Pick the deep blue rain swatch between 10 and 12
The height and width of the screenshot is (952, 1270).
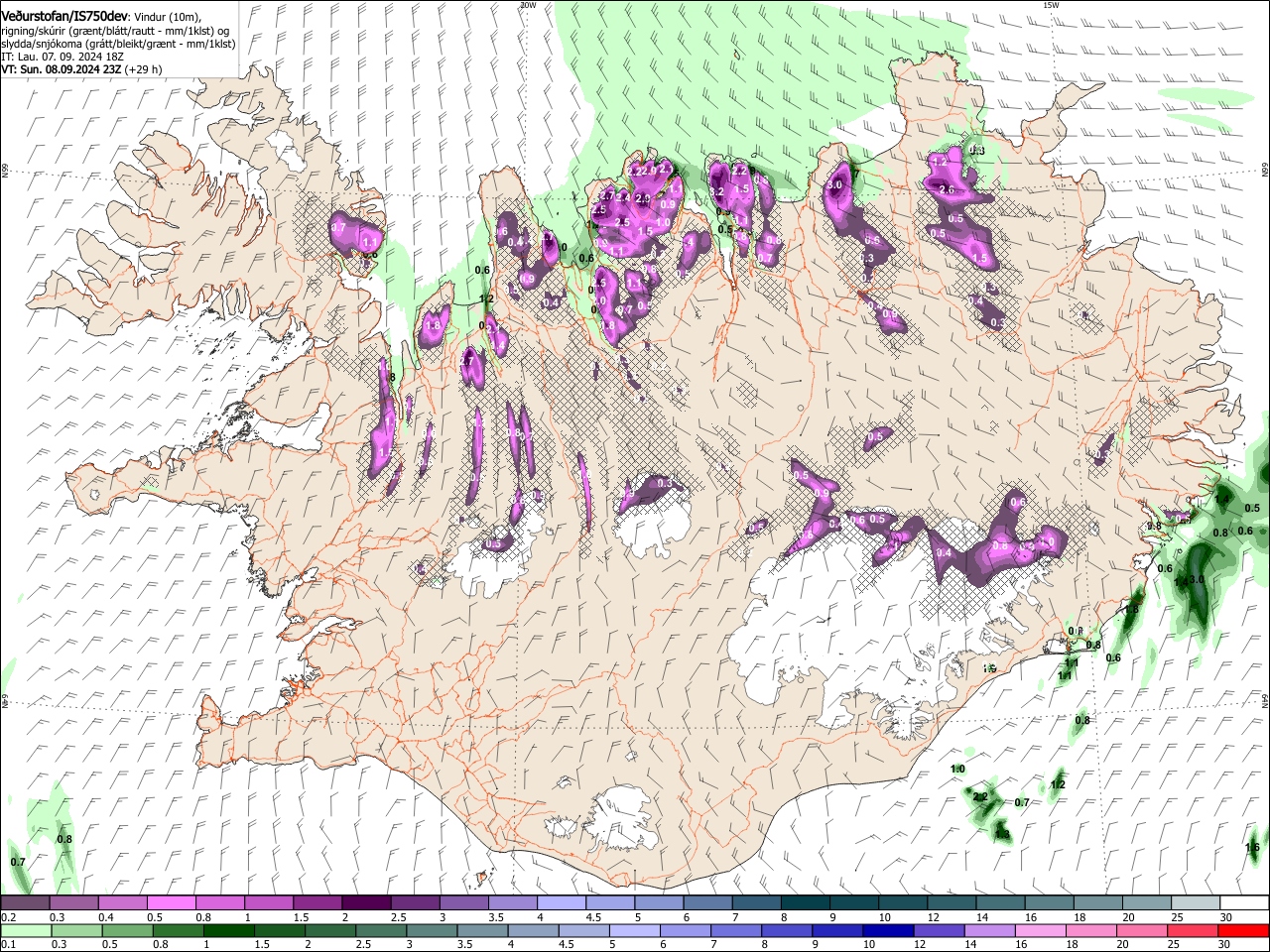tap(888, 930)
